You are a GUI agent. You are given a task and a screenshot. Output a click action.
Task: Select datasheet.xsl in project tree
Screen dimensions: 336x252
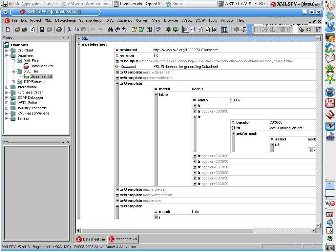[41, 76]
